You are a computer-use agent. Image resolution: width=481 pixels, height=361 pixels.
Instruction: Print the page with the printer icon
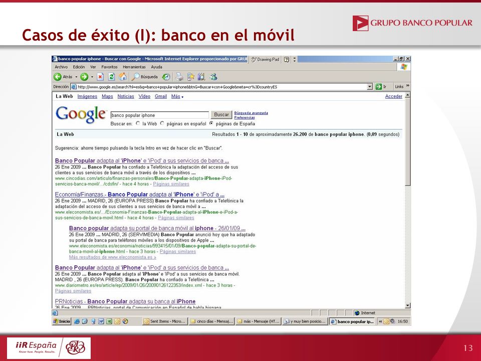tap(179, 77)
